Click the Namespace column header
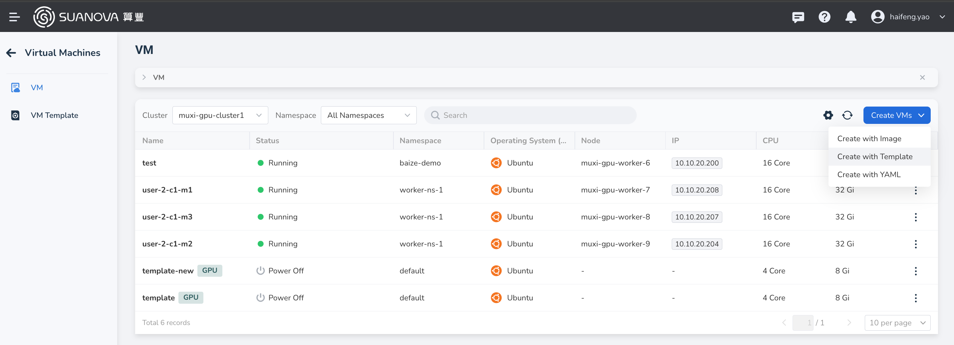Image resolution: width=954 pixels, height=345 pixels. (x=420, y=141)
